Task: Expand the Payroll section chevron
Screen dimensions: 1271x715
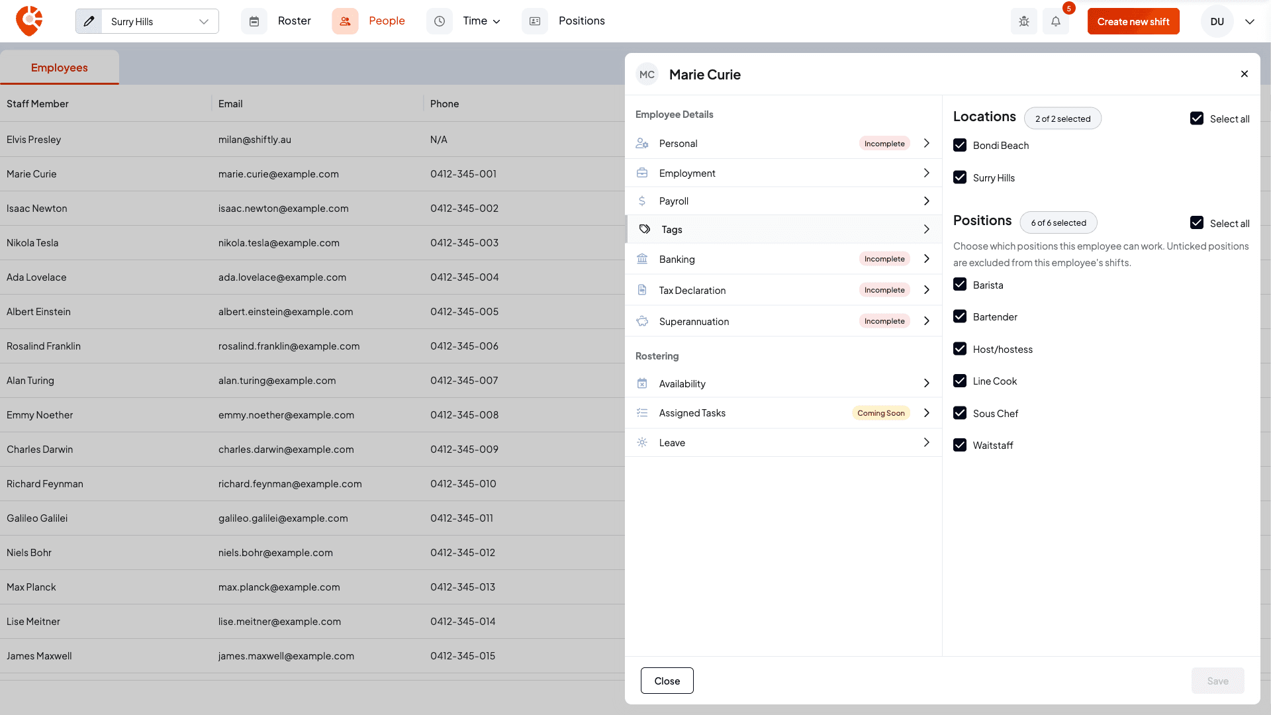Action: pyautogui.click(x=927, y=201)
